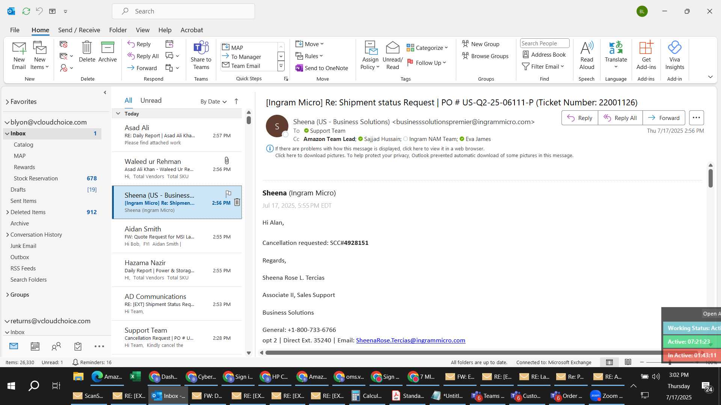Screen dimensions: 721x405
Task: Switch to People view in navigation bar
Action: coord(56,346)
